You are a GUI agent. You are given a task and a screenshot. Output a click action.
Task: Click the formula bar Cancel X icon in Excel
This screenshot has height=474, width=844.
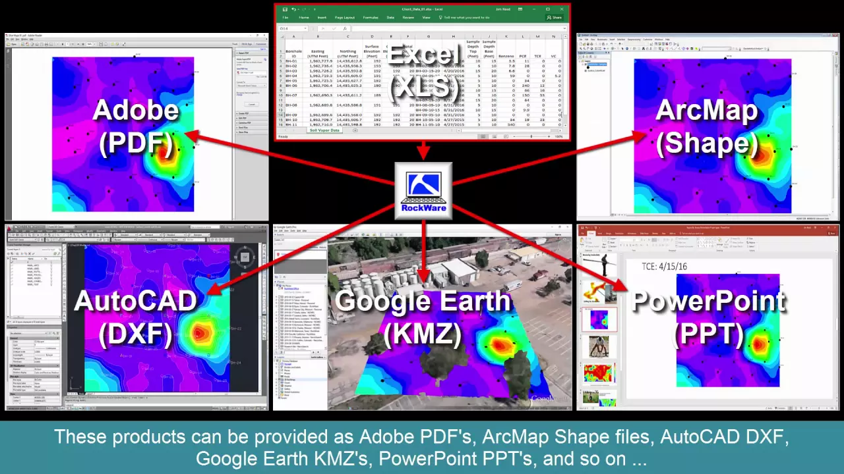(323, 28)
